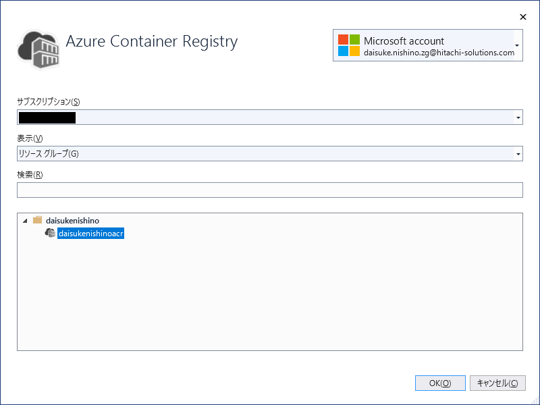The image size is (540, 405).
Task: Select the daisukenishino resource group label
Action: click(x=72, y=220)
